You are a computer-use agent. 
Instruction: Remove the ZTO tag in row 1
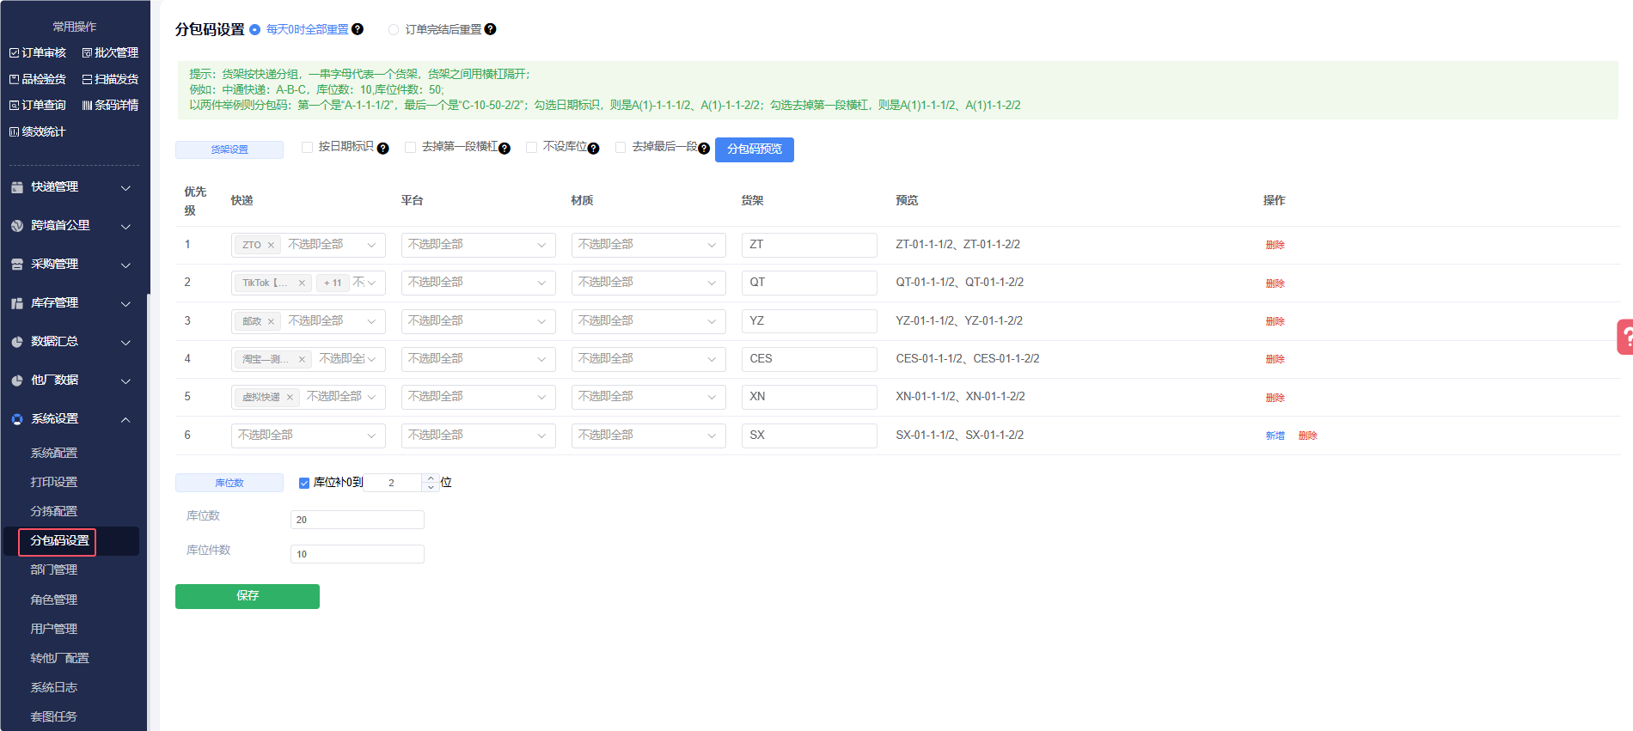click(271, 246)
